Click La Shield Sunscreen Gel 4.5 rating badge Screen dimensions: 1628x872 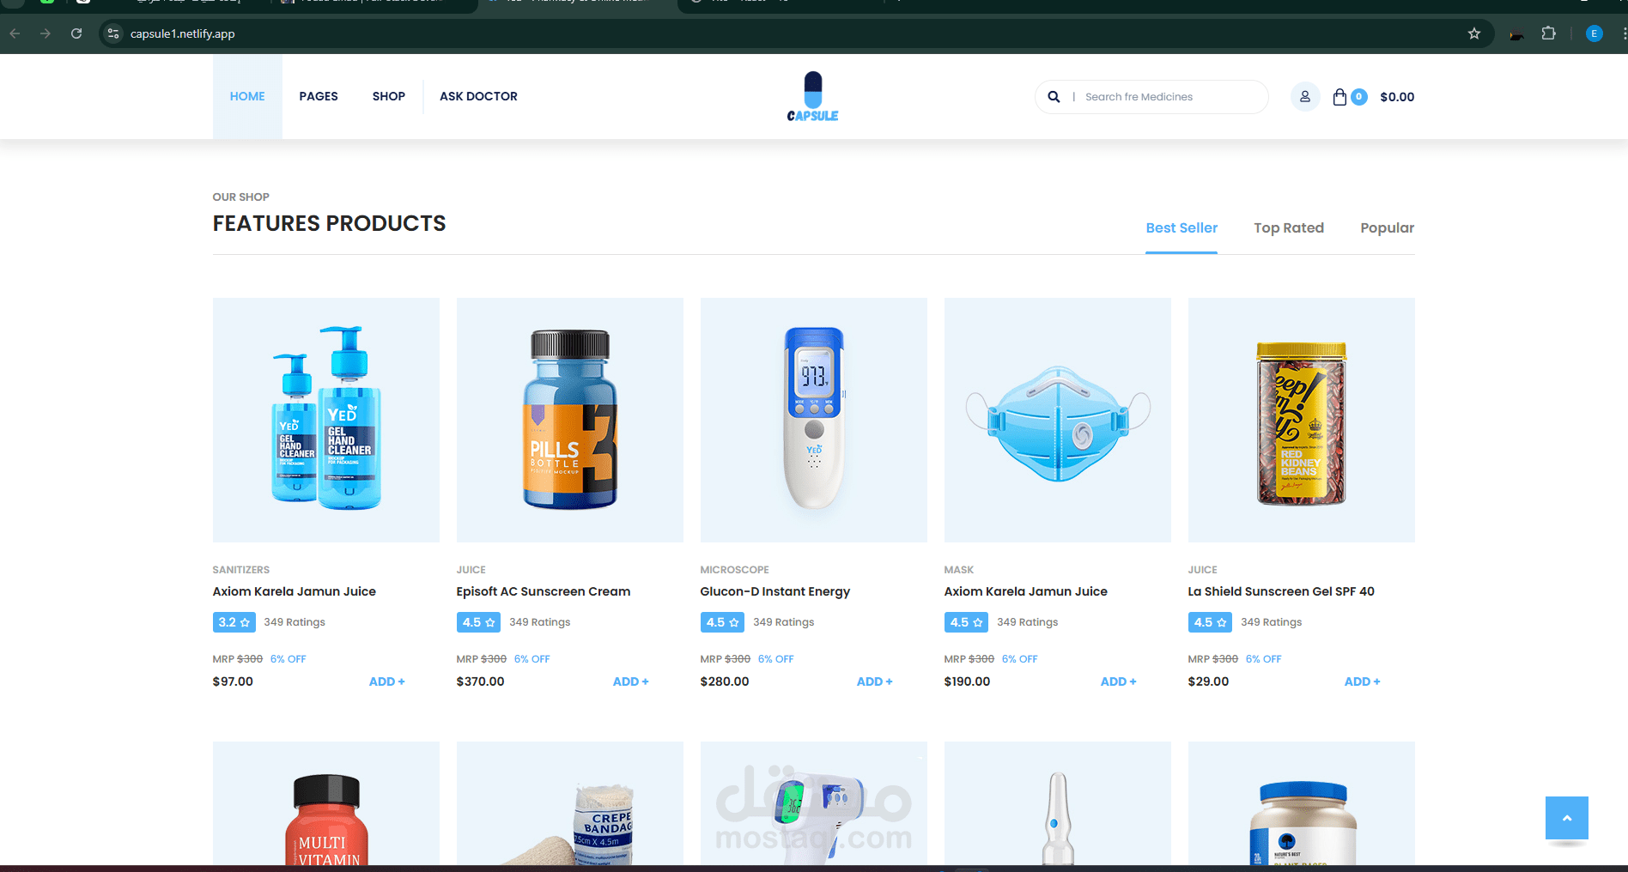1210,622
